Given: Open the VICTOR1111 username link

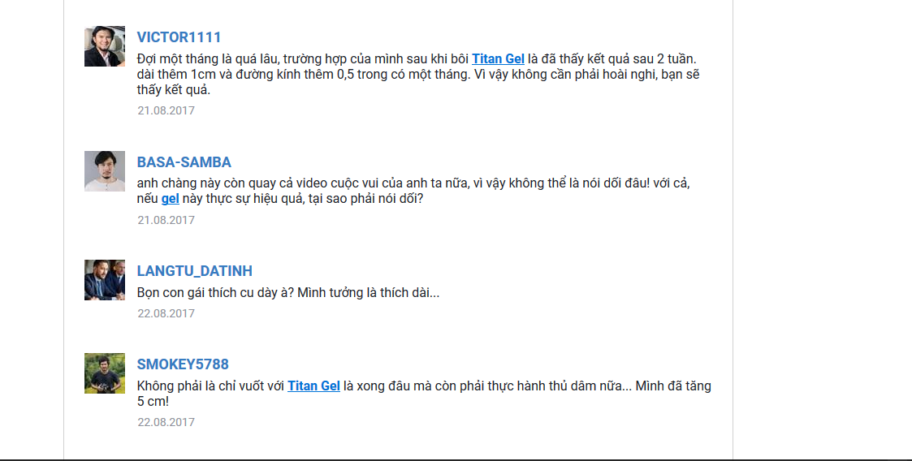Looking at the screenshot, I should tap(179, 37).
